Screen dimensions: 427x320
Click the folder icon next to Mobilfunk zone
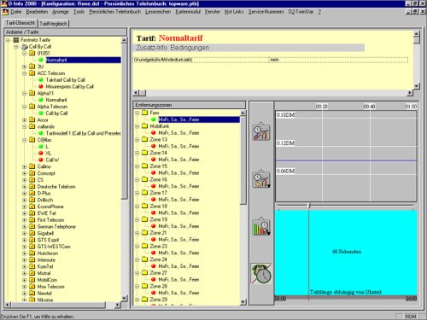pos(145,126)
